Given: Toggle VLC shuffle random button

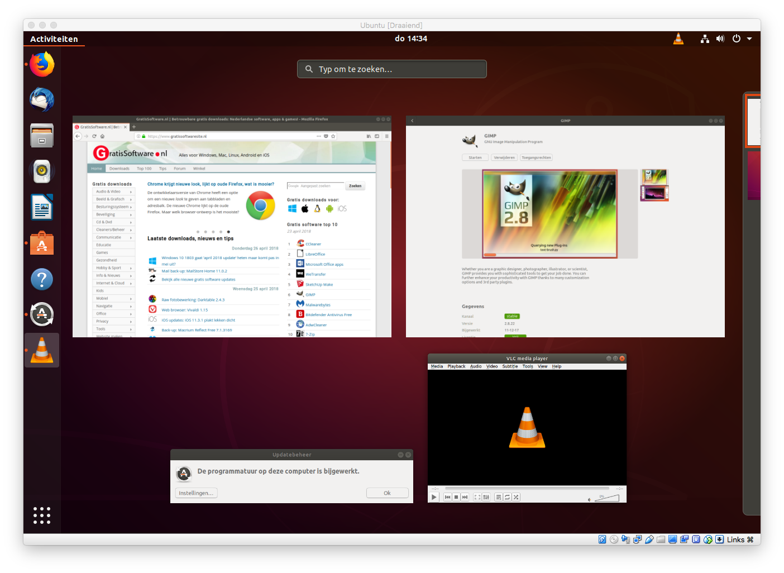Looking at the screenshot, I should tap(516, 497).
